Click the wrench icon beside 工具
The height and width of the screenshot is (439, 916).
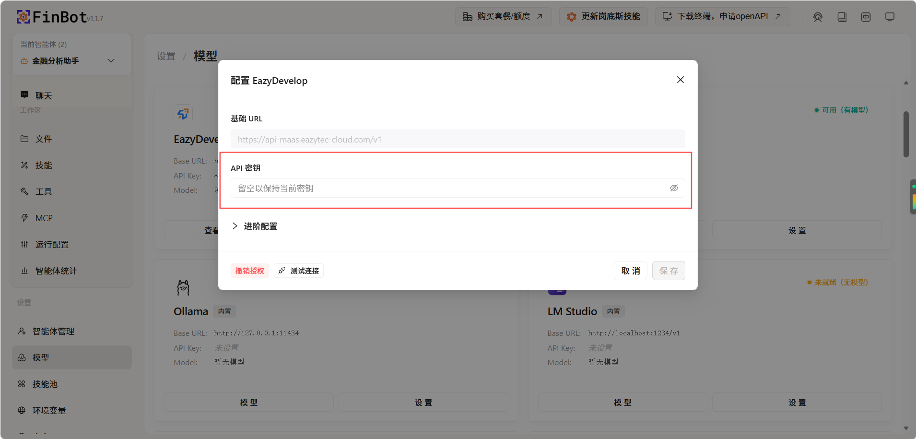tap(24, 191)
